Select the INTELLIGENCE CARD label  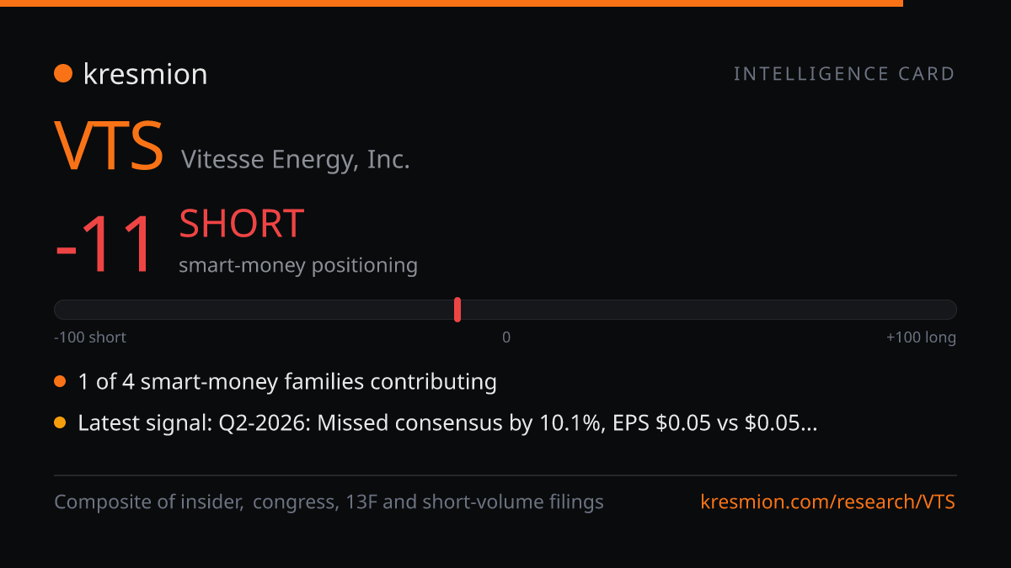click(x=844, y=74)
